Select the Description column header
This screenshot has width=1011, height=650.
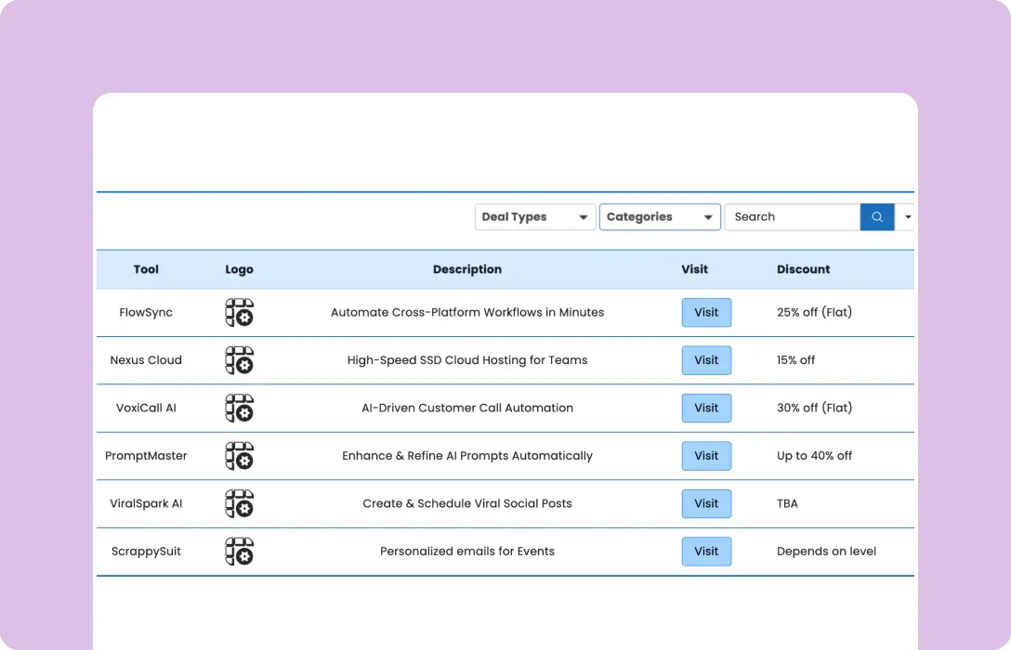pyautogui.click(x=466, y=269)
